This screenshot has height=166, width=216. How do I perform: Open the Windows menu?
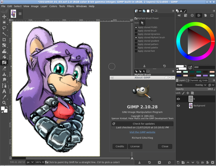tap(81, 6)
